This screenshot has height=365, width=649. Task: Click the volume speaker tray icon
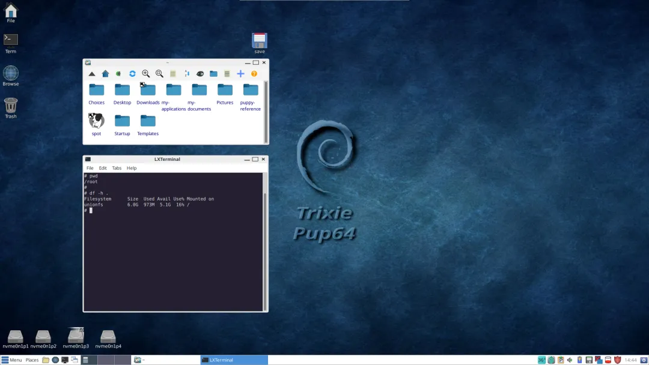tap(570, 360)
